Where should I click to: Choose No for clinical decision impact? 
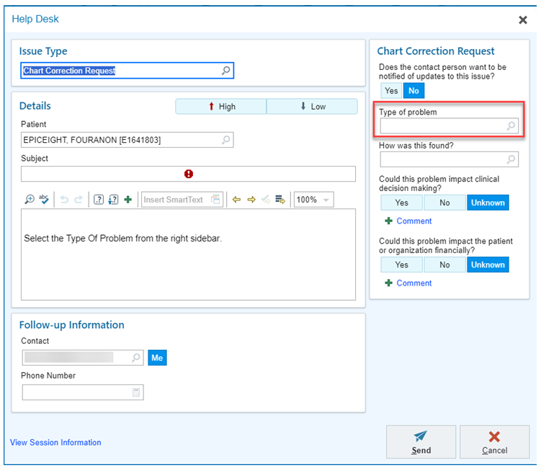[x=444, y=203]
